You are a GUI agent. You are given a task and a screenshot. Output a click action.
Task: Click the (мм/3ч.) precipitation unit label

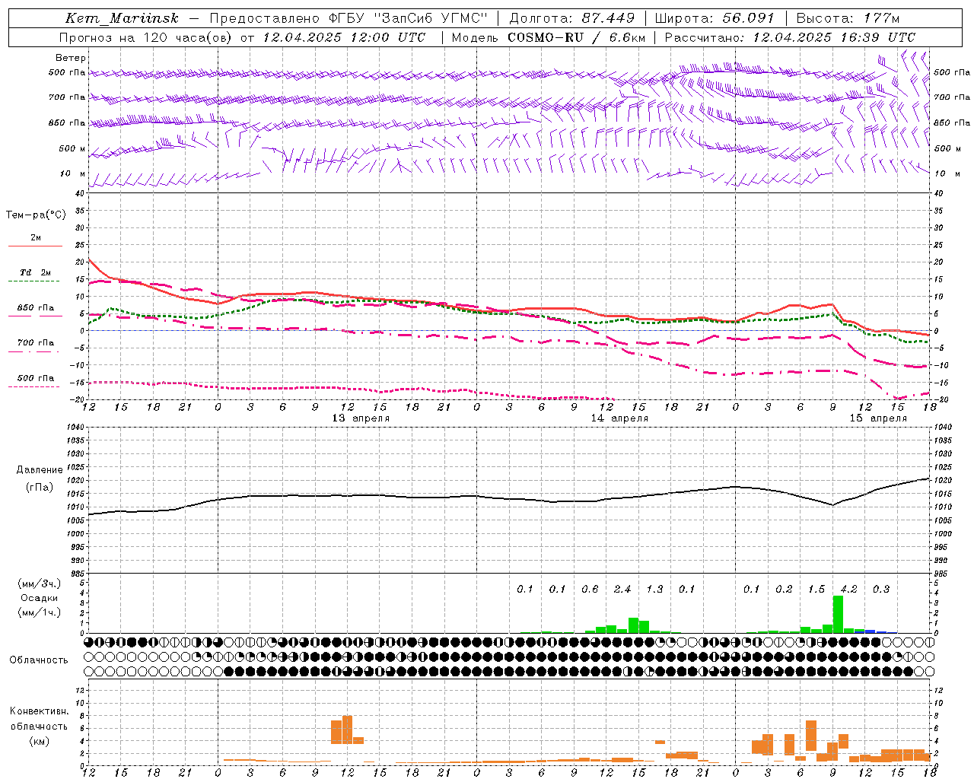tap(40, 584)
